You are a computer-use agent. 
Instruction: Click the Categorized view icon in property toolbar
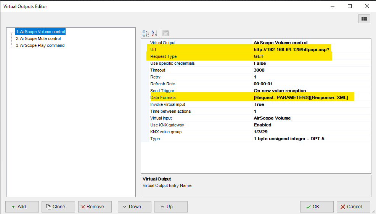point(146,34)
